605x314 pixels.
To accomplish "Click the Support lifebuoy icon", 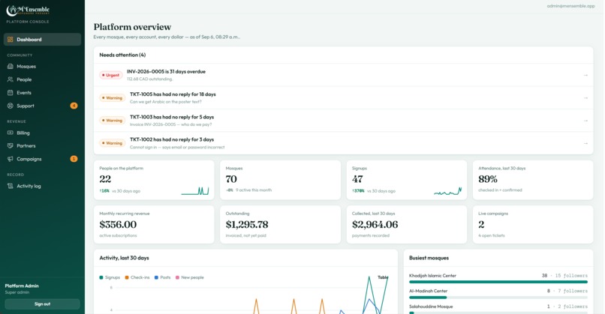I will tap(11, 106).
